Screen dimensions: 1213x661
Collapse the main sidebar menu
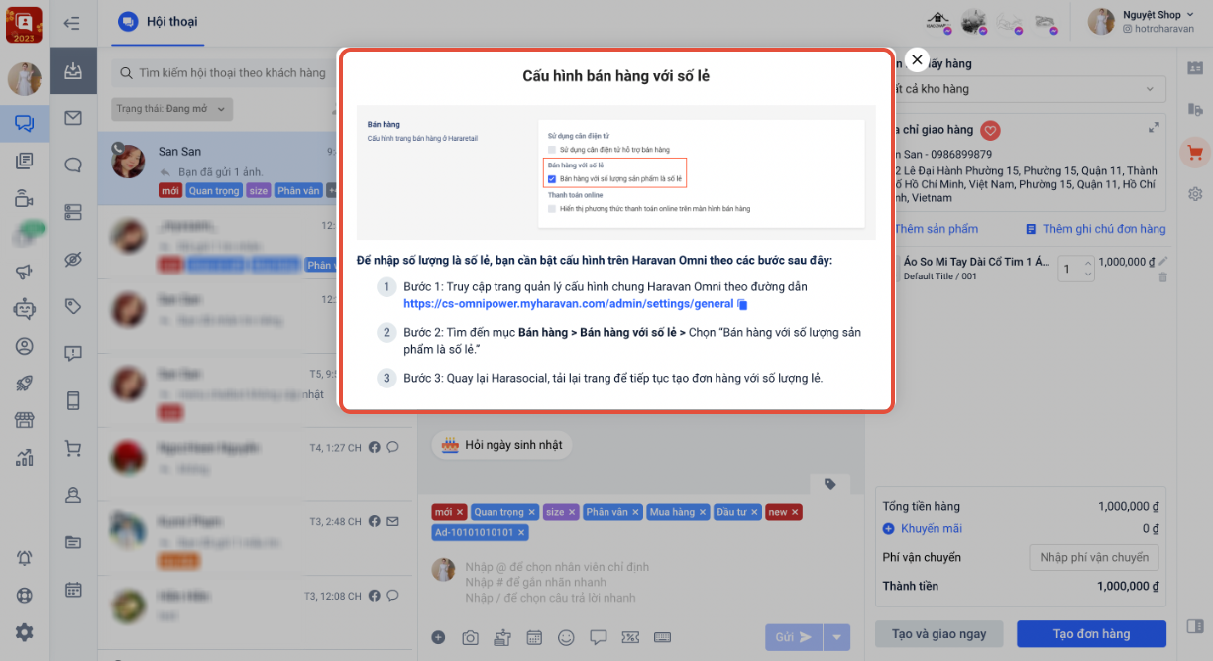pyautogui.click(x=72, y=23)
